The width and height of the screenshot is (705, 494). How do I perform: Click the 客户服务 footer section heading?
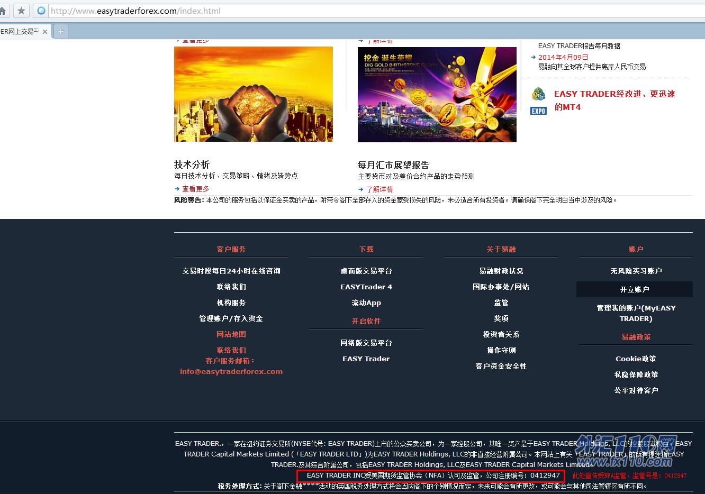(231, 249)
